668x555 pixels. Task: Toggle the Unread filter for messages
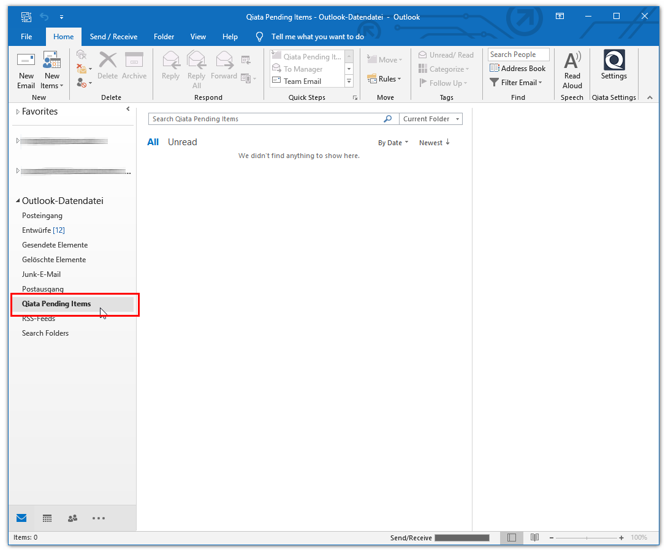point(182,142)
